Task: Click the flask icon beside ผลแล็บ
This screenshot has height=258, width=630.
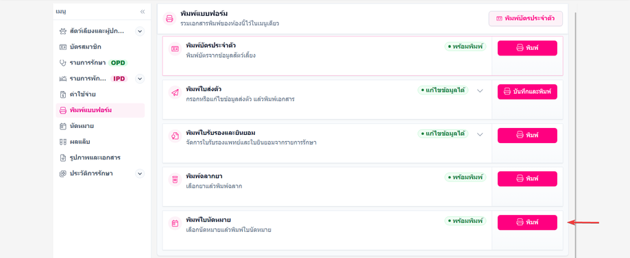Action: (x=62, y=142)
